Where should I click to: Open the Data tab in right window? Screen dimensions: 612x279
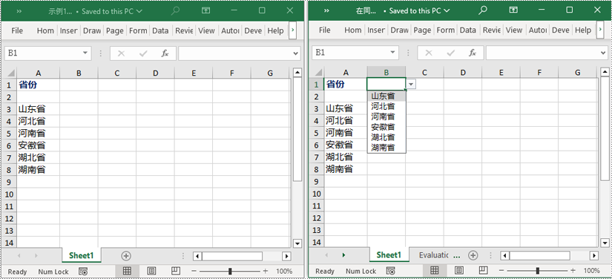coord(468,30)
